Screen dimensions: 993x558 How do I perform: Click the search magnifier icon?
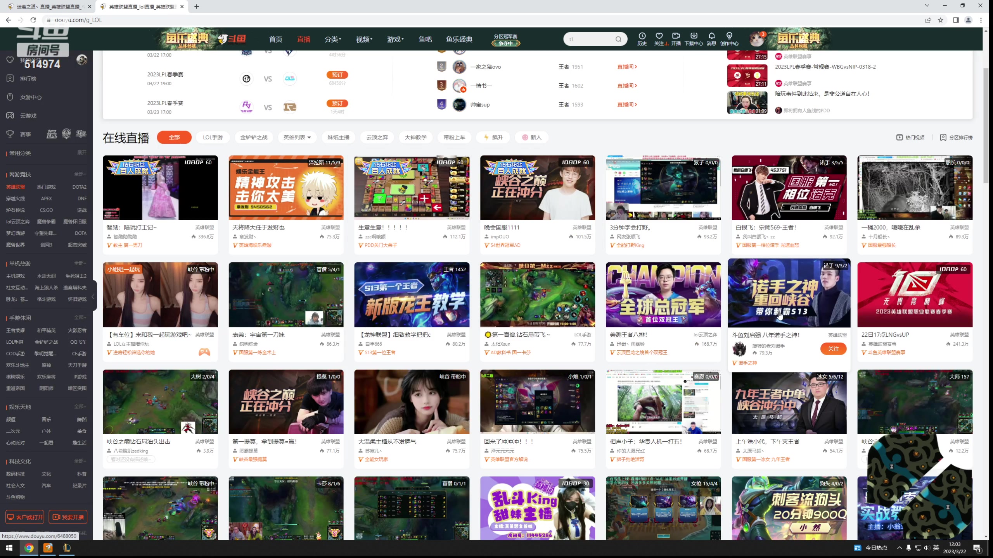tap(618, 39)
